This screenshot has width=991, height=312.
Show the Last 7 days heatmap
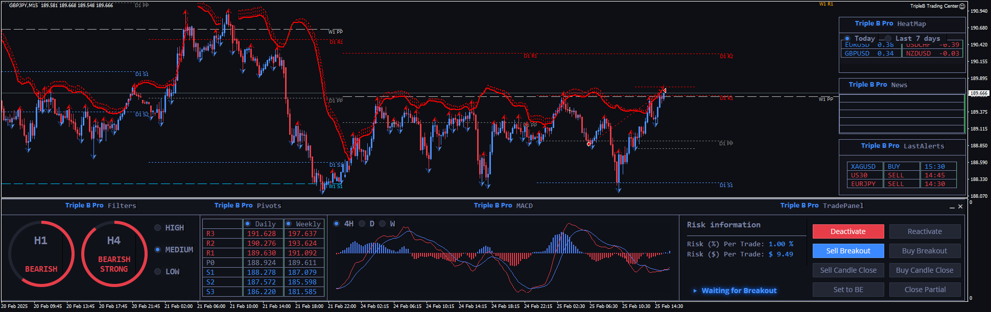coord(888,39)
